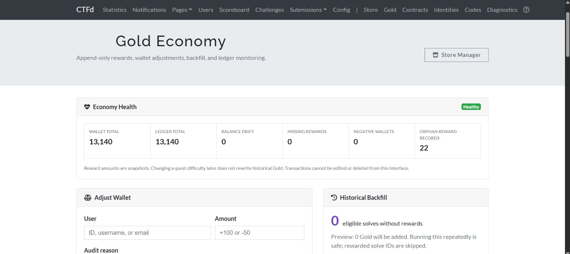
Task: Open the Scoreboard page
Action: [234, 10]
